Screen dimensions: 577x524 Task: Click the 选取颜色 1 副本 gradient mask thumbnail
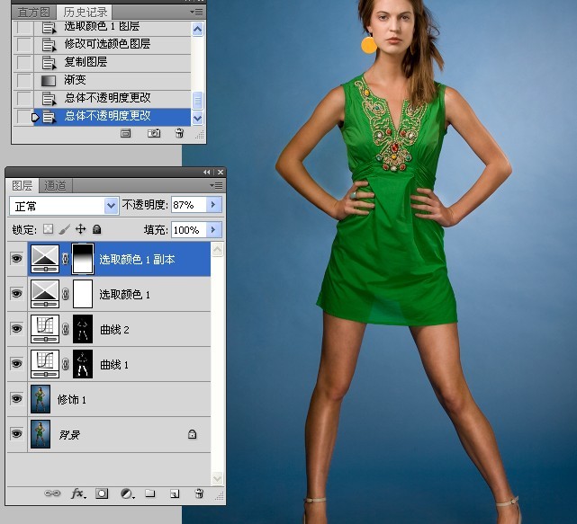click(83, 259)
